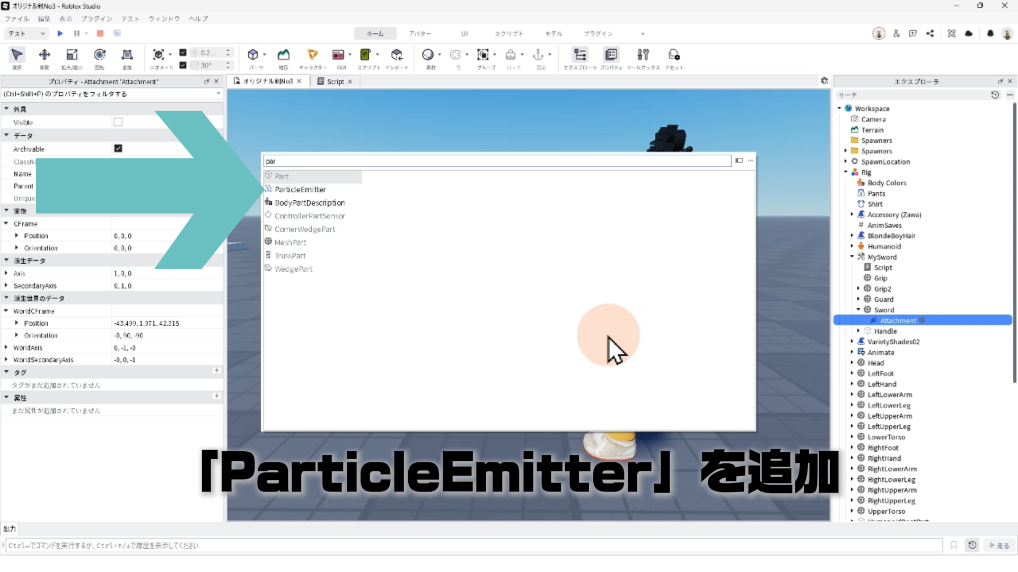Enable the Visible property checkbox
Viewport: 1018px width, 572px height.
[x=118, y=122]
